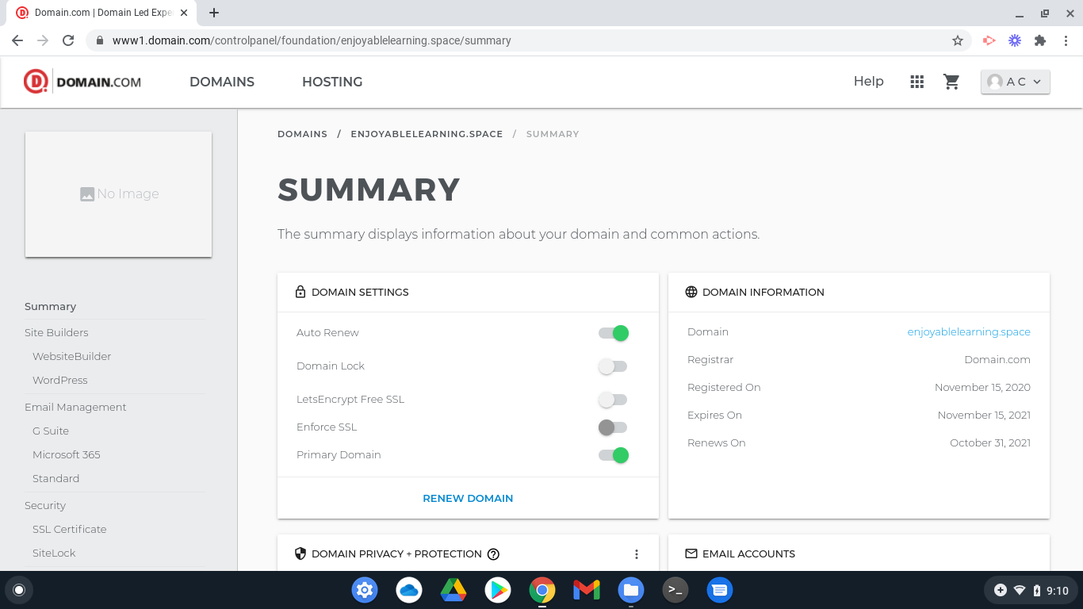Viewport: 1083px width, 609px height.
Task: Open Gmail from the shelf
Action: [x=587, y=590]
